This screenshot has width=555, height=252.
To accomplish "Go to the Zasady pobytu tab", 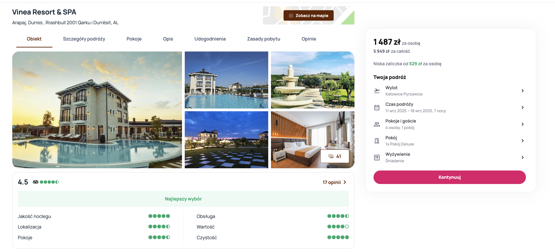I will click(264, 39).
